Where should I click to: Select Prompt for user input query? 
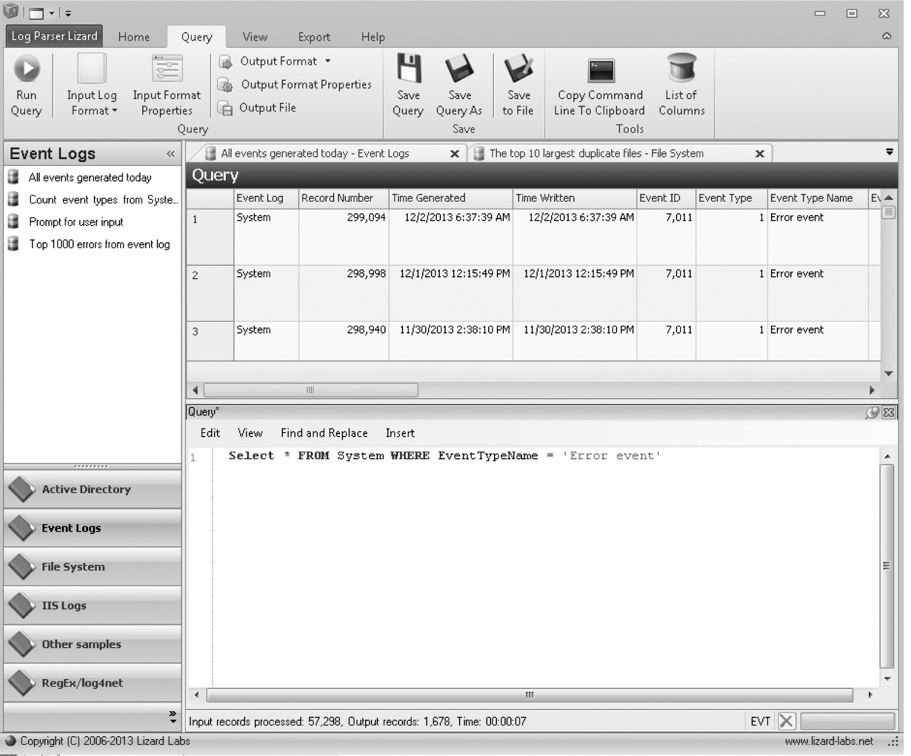pos(76,222)
